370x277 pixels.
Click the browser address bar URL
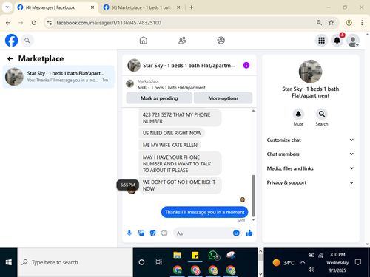[x=109, y=23]
